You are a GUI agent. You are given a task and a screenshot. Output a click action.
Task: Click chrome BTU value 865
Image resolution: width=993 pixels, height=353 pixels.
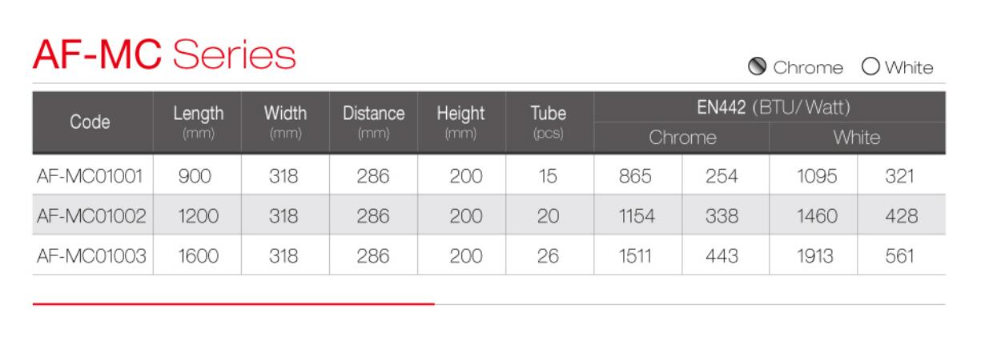coord(637,174)
